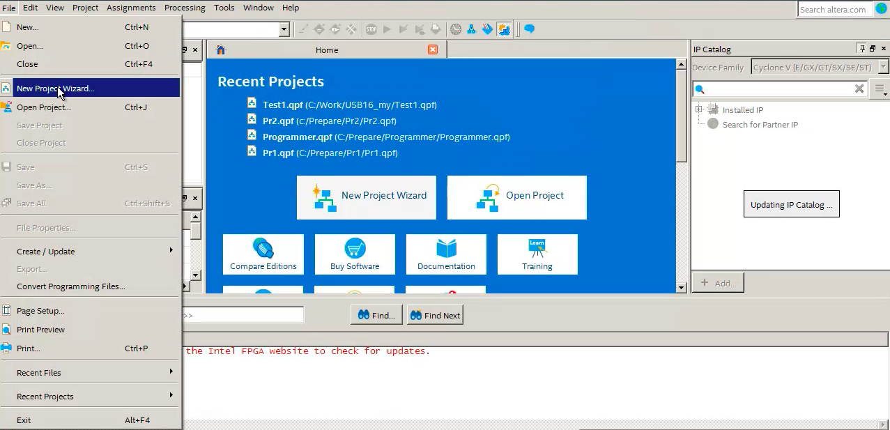Select Close in File menu
The image size is (890, 430).
91,64
